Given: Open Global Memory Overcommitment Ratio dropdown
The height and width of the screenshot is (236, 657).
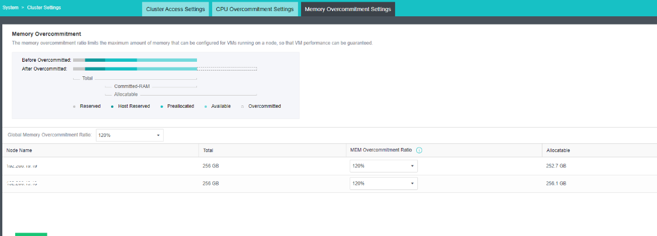Looking at the screenshot, I should tap(129, 135).
